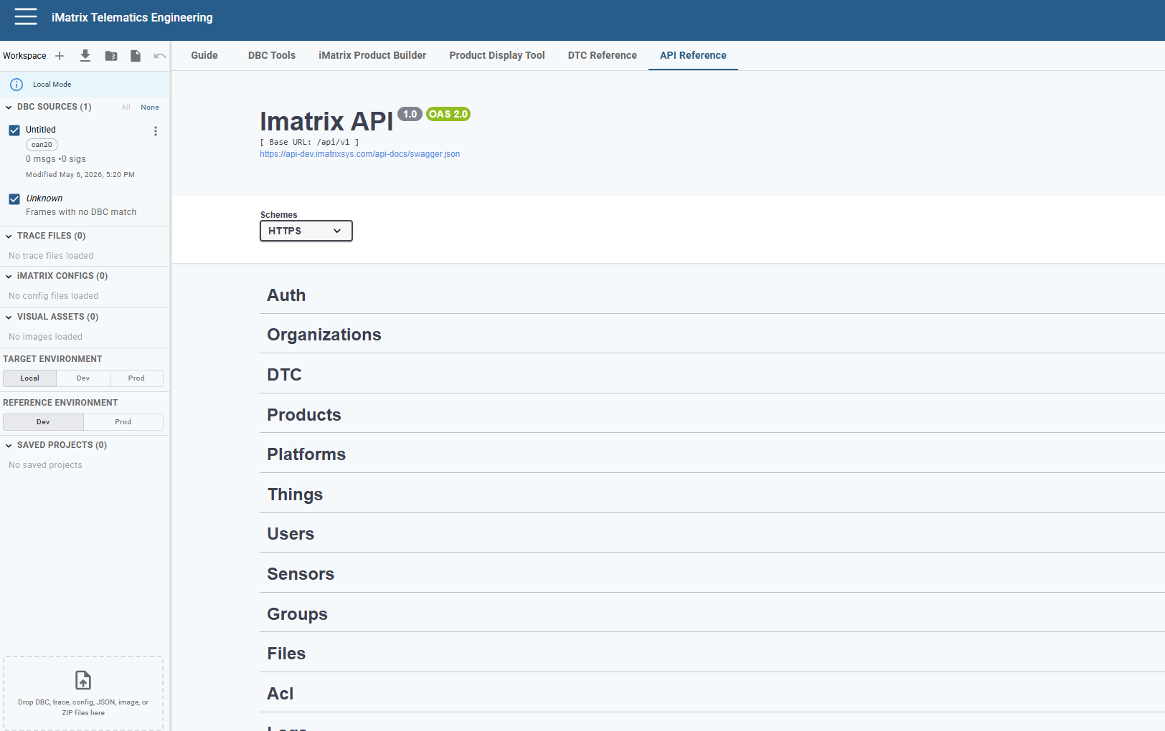Click the Imatrix API heading
1165x731 pixels.
pyautogui.click(x=326, y=121)
